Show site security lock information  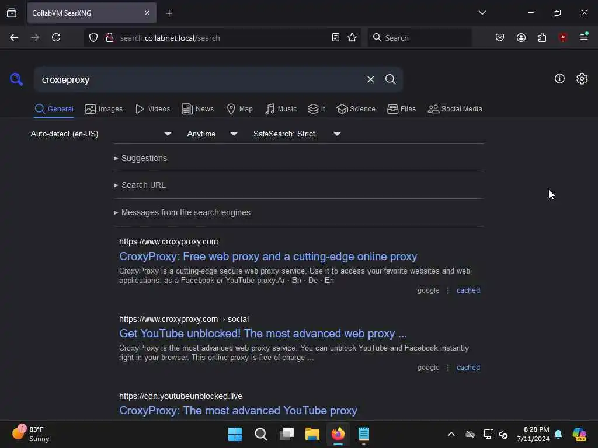coord(110,37)
